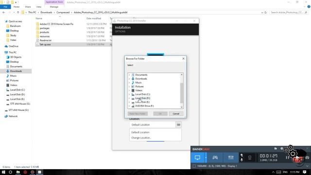
Task: Open View ribbon tab in File Explorer
Action: 39,7
